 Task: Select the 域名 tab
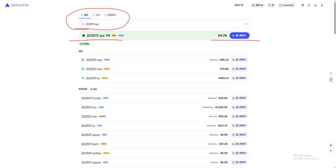[85, 15]
